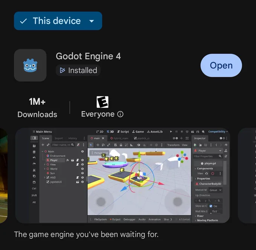Click the Godot Engine app icon
Image resolution: width=256 pixels, height=250 pixels.
click(30, 65)
